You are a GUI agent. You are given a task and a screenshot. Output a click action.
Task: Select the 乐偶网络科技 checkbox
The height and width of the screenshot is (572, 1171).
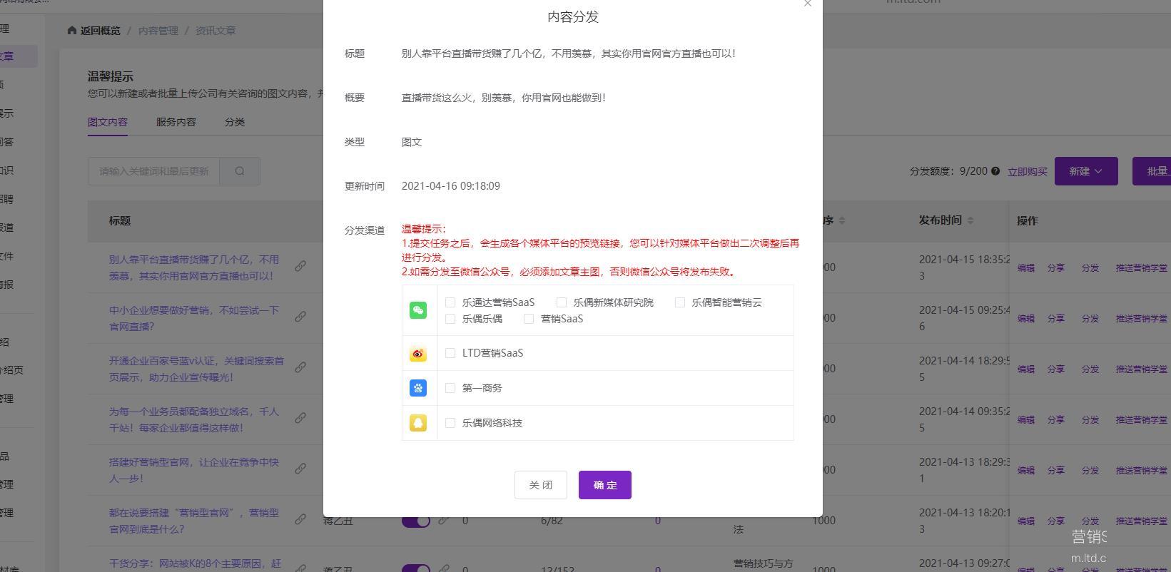[450, 423]
